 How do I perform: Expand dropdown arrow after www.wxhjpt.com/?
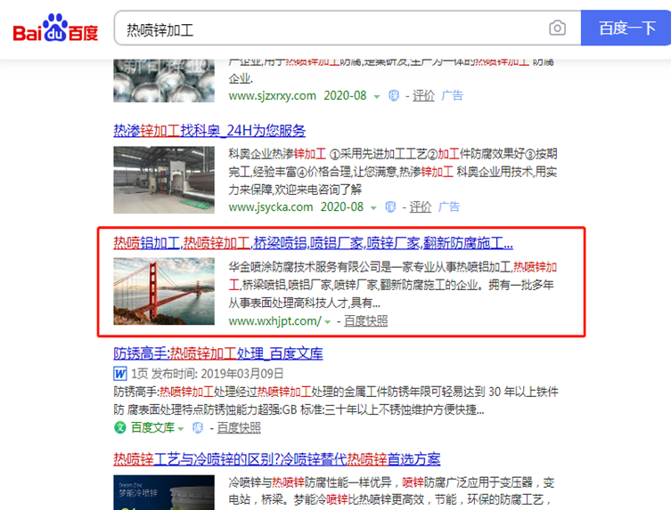(x=327, y=322)
